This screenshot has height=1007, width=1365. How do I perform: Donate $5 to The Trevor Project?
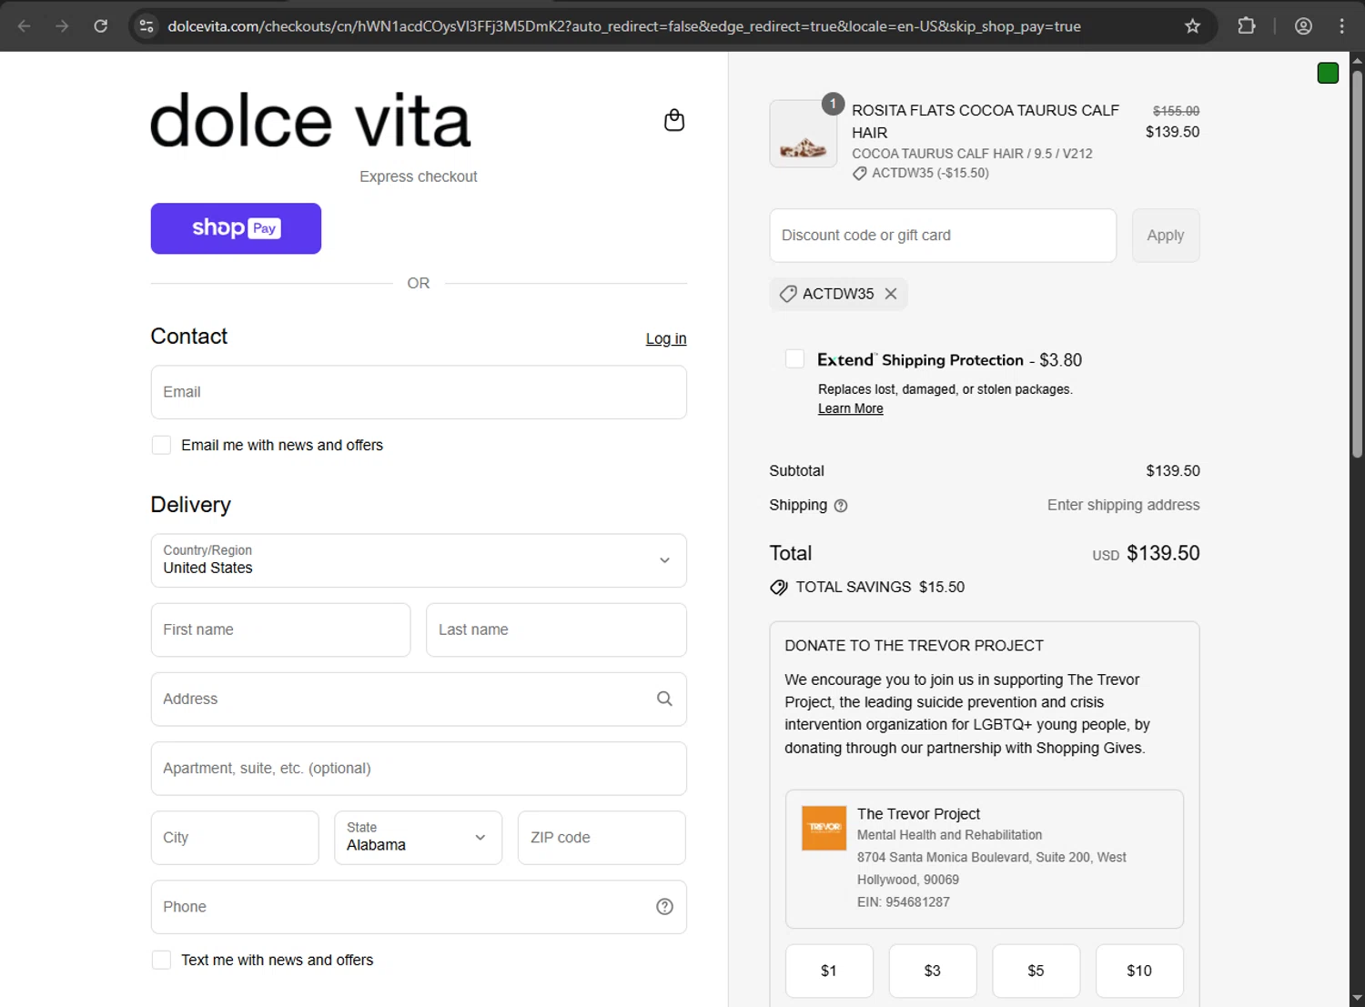[x=1036, y=971]
